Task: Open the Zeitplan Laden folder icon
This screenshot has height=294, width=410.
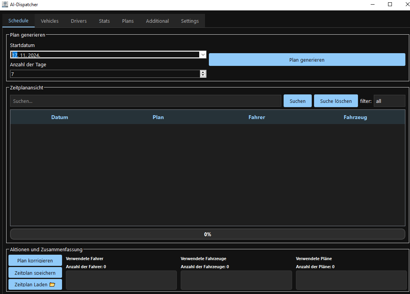Action: point(52,284)
